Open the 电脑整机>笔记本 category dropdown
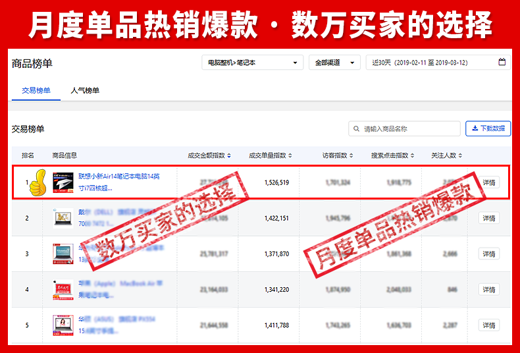 click(252, 63)
